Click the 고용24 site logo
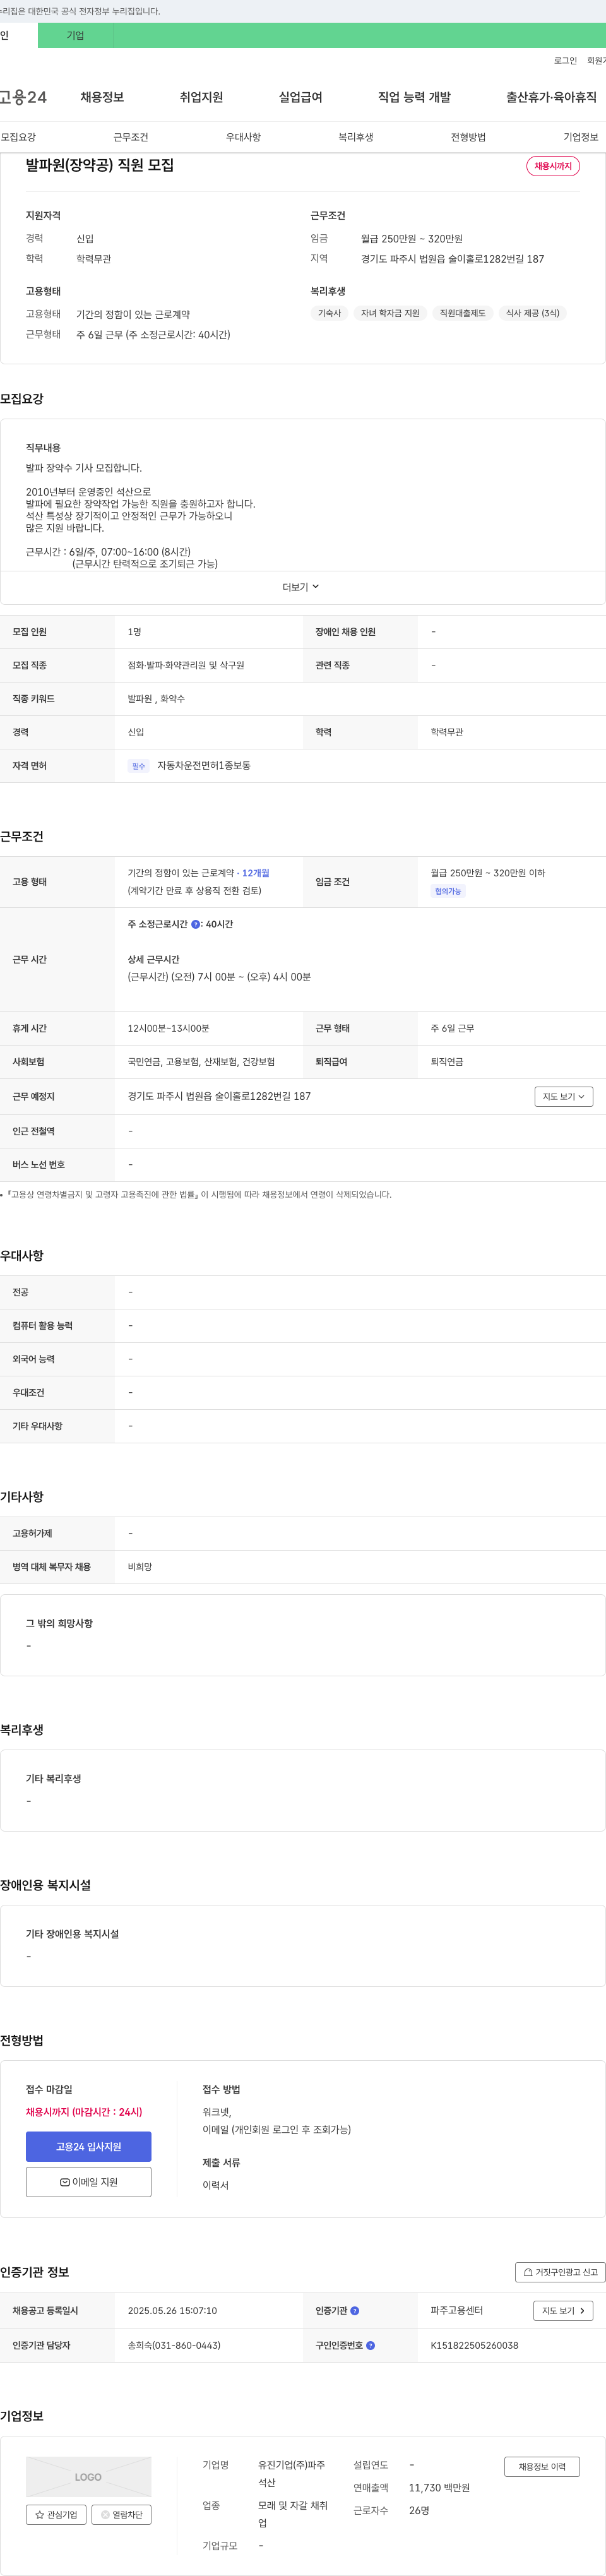The image size is (606, 2576). coord(23,97)
